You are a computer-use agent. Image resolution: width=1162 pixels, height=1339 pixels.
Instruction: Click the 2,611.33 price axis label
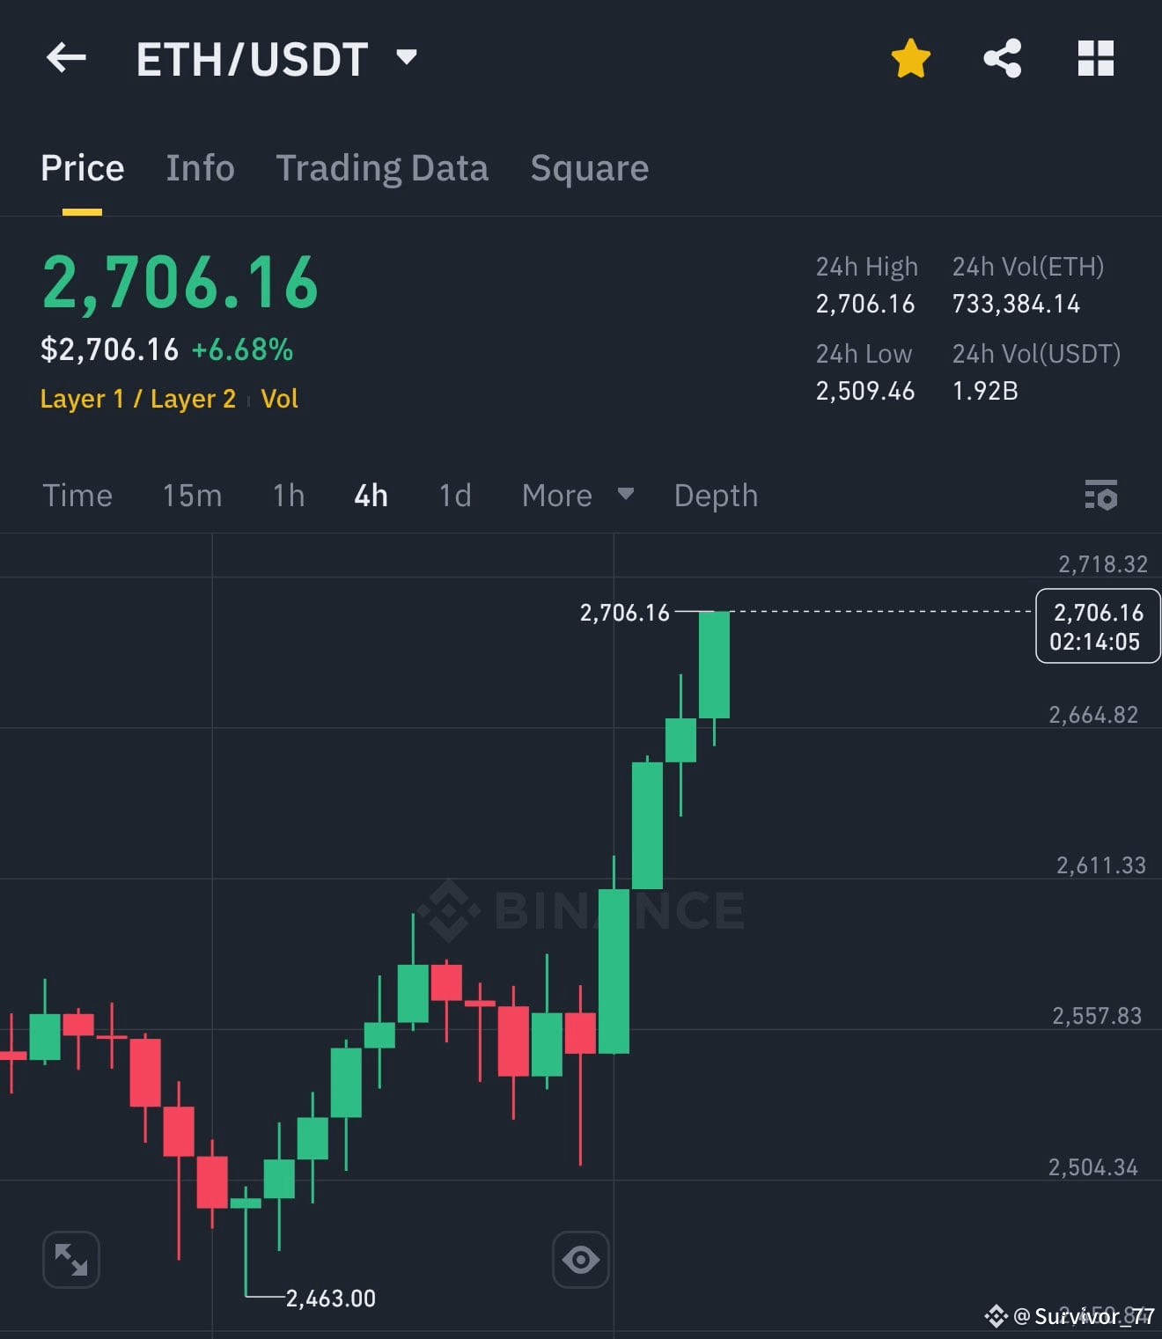[x=1101, y=865]
